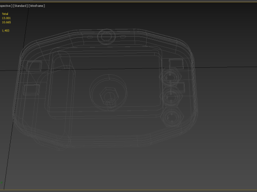Open the [Wireframe] viewport display menu
The image size is (257, 192).
point(37,6)
